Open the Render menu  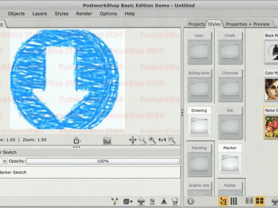pos(84,14)
